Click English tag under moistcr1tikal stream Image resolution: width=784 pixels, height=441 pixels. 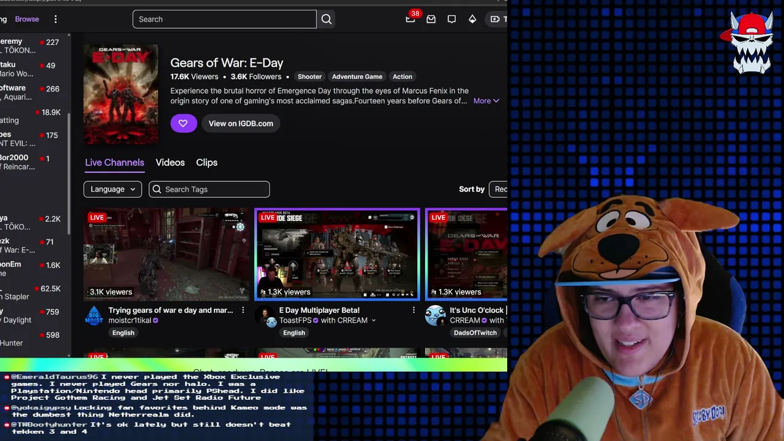click(123, 333)
